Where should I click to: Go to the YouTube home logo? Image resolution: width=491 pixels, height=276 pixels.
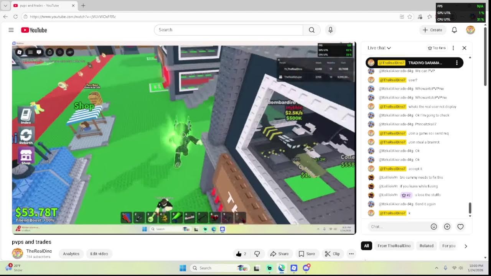tap(34, 30)
